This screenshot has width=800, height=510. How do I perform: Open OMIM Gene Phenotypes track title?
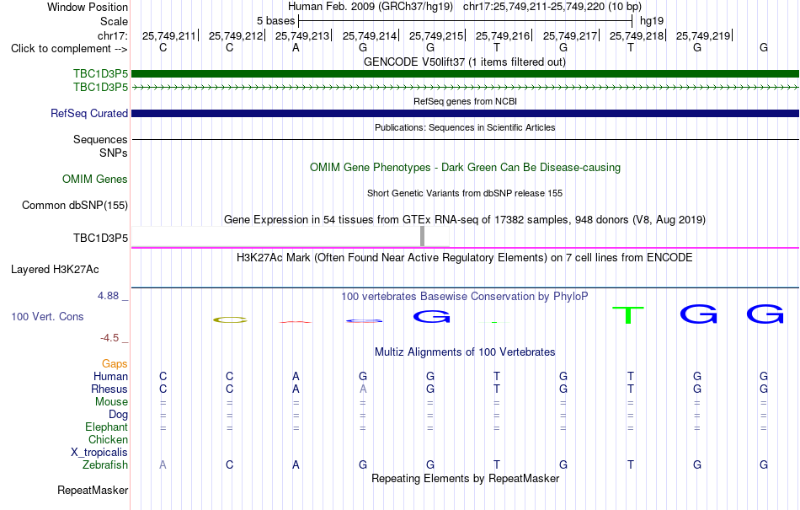click(x=465, y=168)
